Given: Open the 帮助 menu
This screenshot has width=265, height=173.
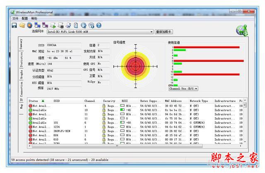Looking at the screenshot, I should [34, 18].
